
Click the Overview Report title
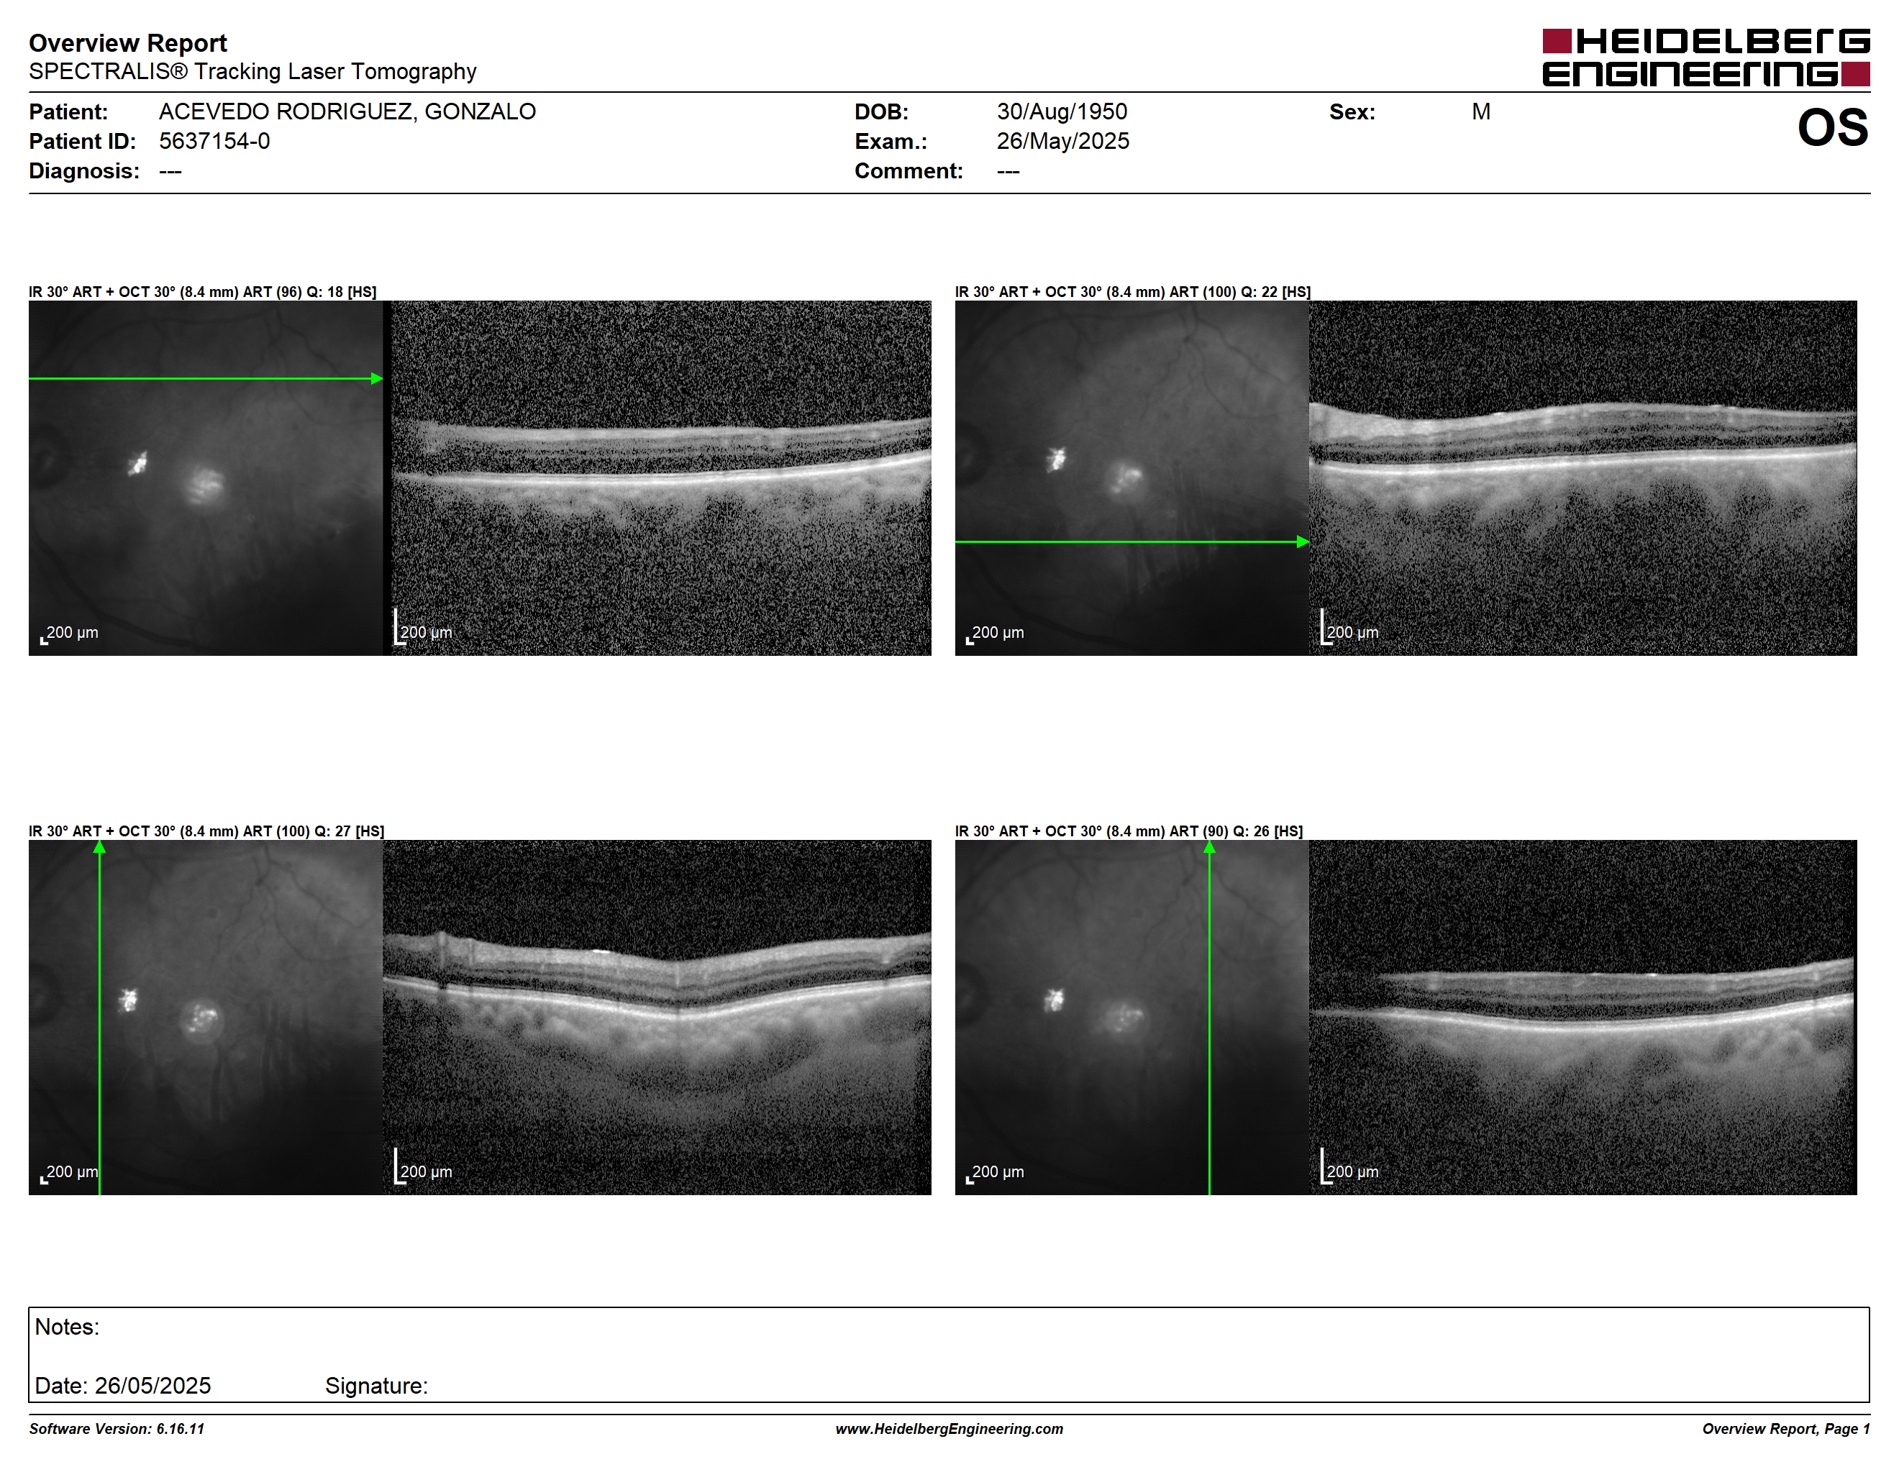(128, 42)
